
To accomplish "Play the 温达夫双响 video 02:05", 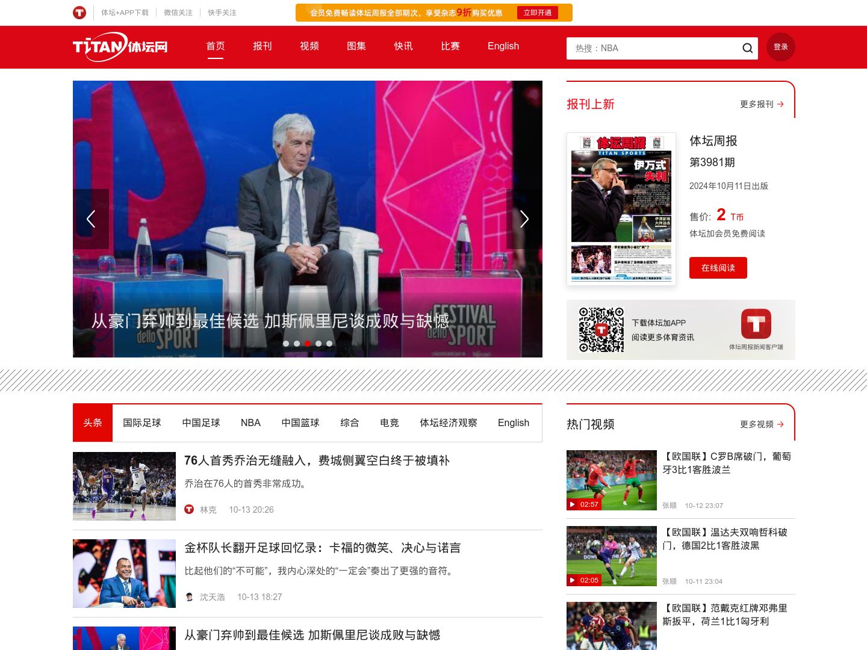I will [612, 556].
